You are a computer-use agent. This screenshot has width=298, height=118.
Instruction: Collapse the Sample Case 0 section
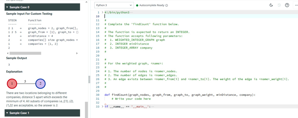42,7
